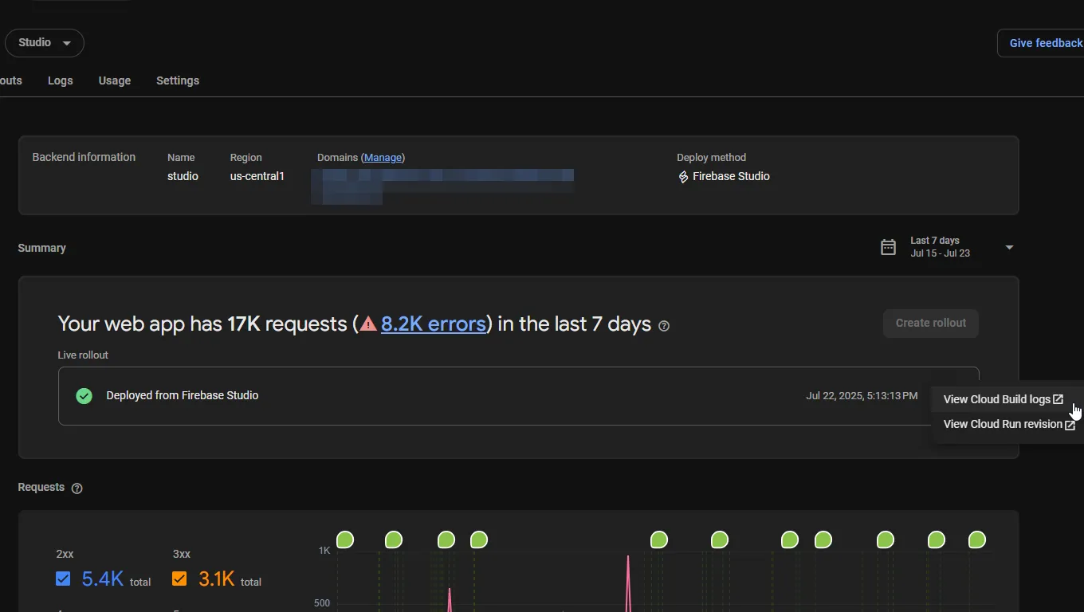Click the green success check on the rollout
1084x612 pixels.
point(84,395)
